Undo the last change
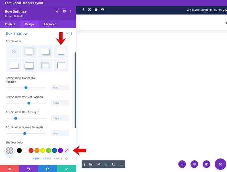The width and height of the screenshot is (227, 172). coord(28,169)
